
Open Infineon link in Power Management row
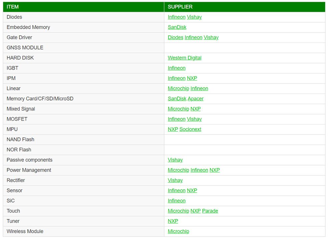[199, 170]
